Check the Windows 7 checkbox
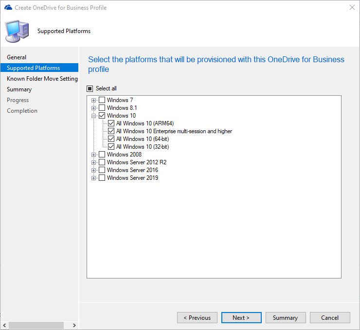The height and width of the screenshot is (330, 360). (102, 100)
